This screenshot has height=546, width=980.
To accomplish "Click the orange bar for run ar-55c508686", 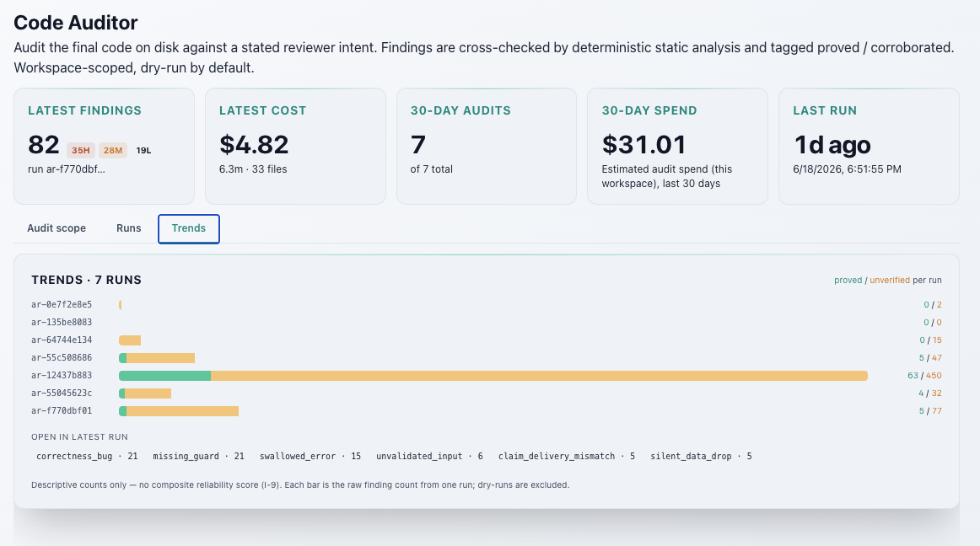I will pos(160,358).
